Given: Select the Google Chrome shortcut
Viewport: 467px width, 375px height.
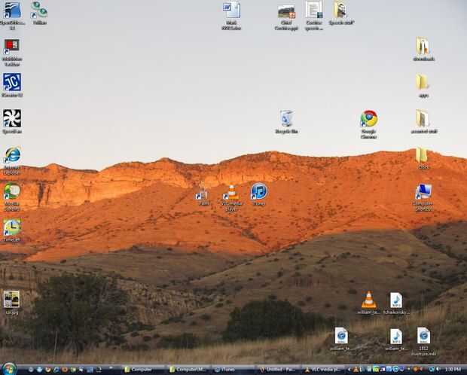Looking at the screenshot, I should point(369,124).
